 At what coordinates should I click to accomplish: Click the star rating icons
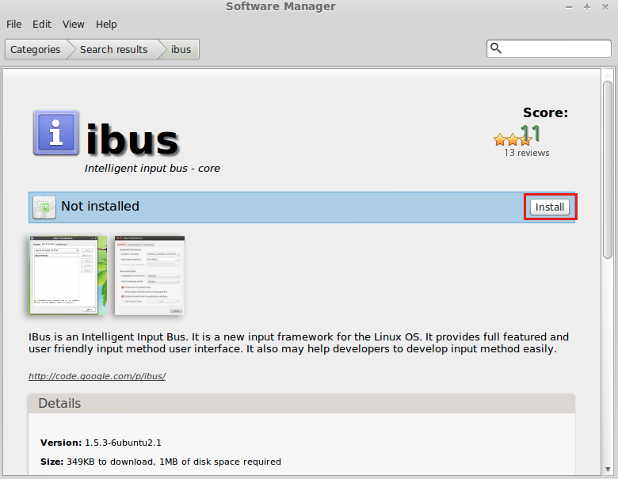click(x=512, y=139)
